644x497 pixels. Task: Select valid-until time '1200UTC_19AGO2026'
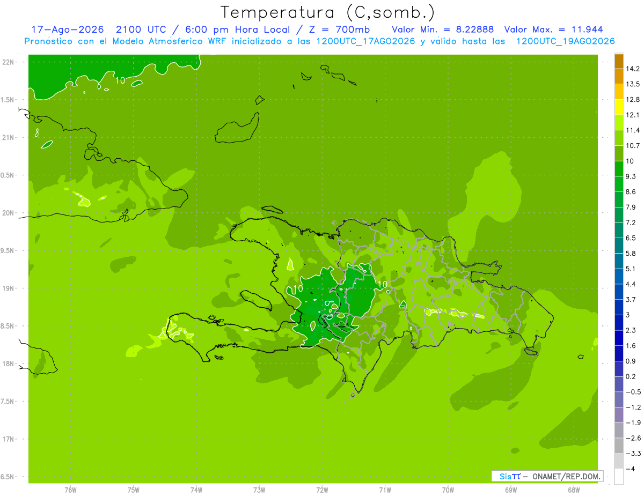(565, 41)
